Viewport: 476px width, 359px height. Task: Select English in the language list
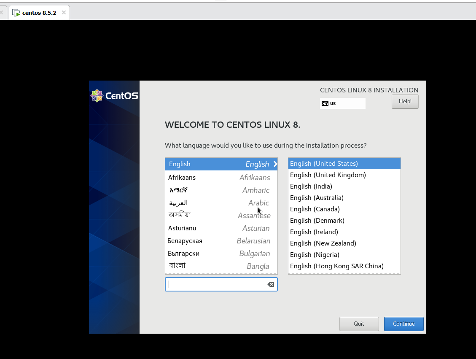point(221,164)
